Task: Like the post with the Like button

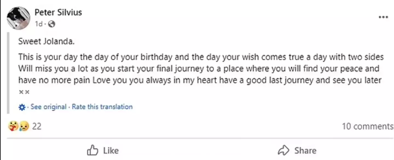Action: point(103,150)
